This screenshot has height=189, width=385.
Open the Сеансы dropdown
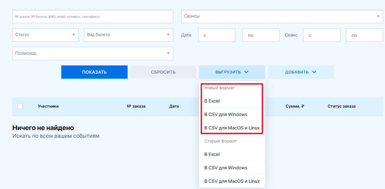point(282,16)
